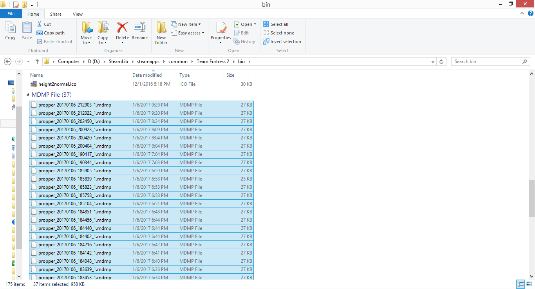This screenshot has height=289, width=535.
Task: Navigate to common in the breadcrumb
Action: (x=178, y=61)
